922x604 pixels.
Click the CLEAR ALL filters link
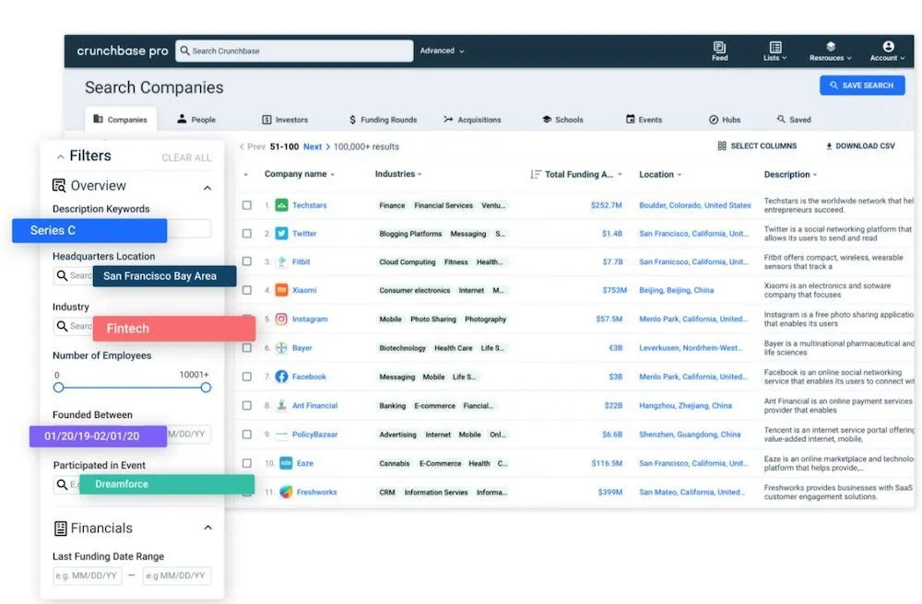click(x=186, y=157)
